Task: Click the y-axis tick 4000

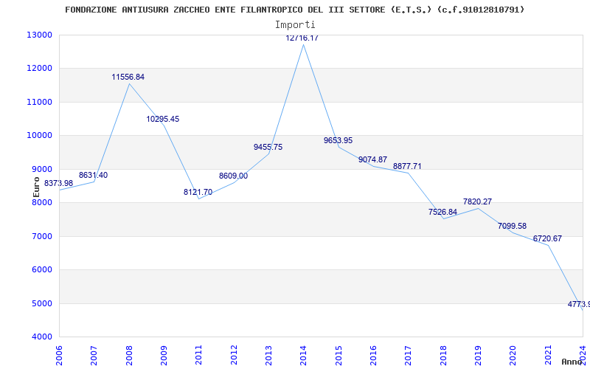Action: click(41, 337)
